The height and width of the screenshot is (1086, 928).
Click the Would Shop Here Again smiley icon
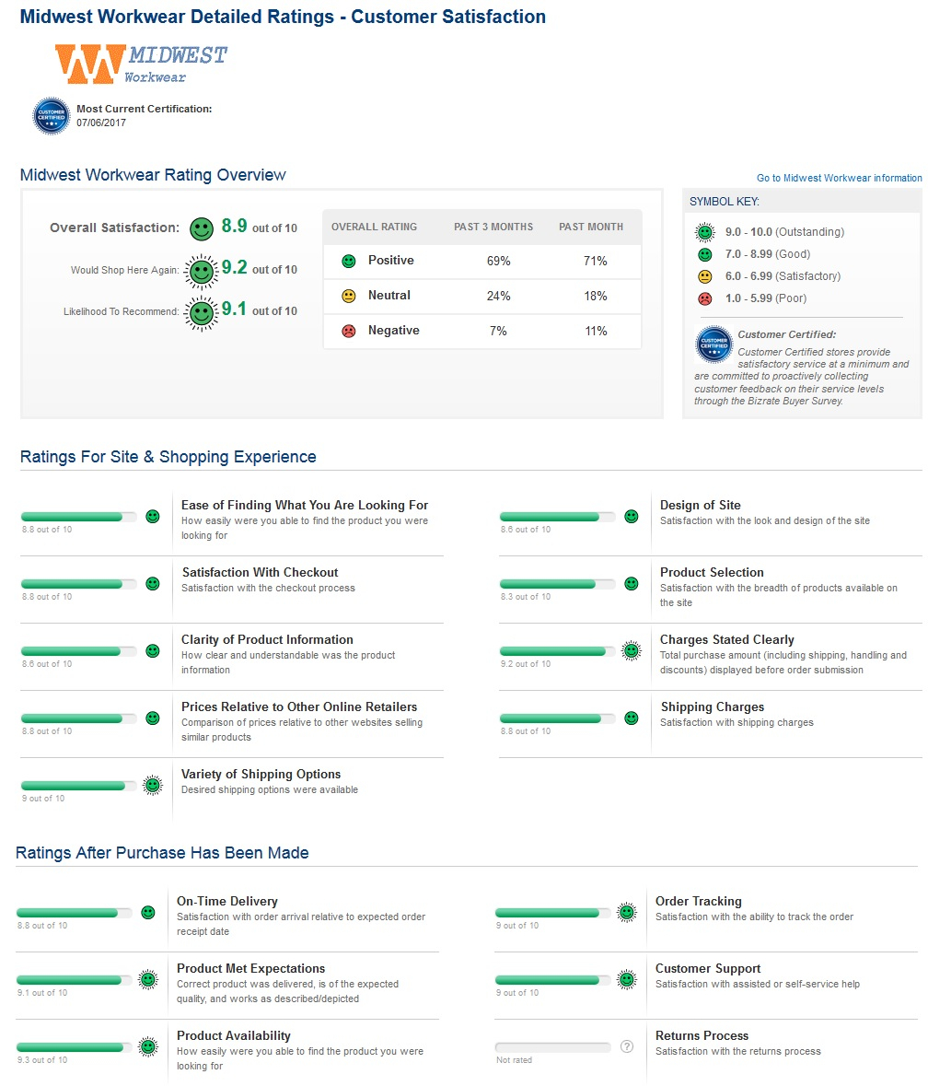click(200, 270)
